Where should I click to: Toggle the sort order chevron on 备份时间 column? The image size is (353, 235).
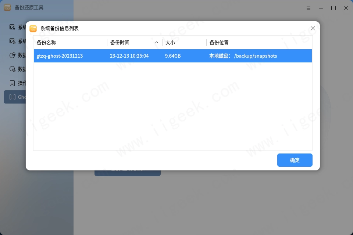pyautogui.click(x=157, y=42)
